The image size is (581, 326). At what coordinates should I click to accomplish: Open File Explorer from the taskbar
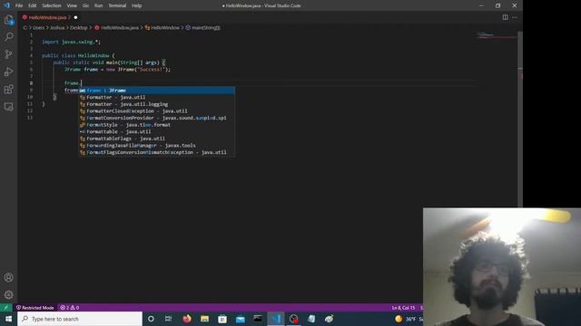204,319
